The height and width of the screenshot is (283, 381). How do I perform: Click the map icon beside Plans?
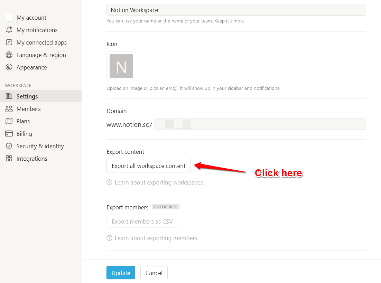pyautogui.click(x=9, y=121)
